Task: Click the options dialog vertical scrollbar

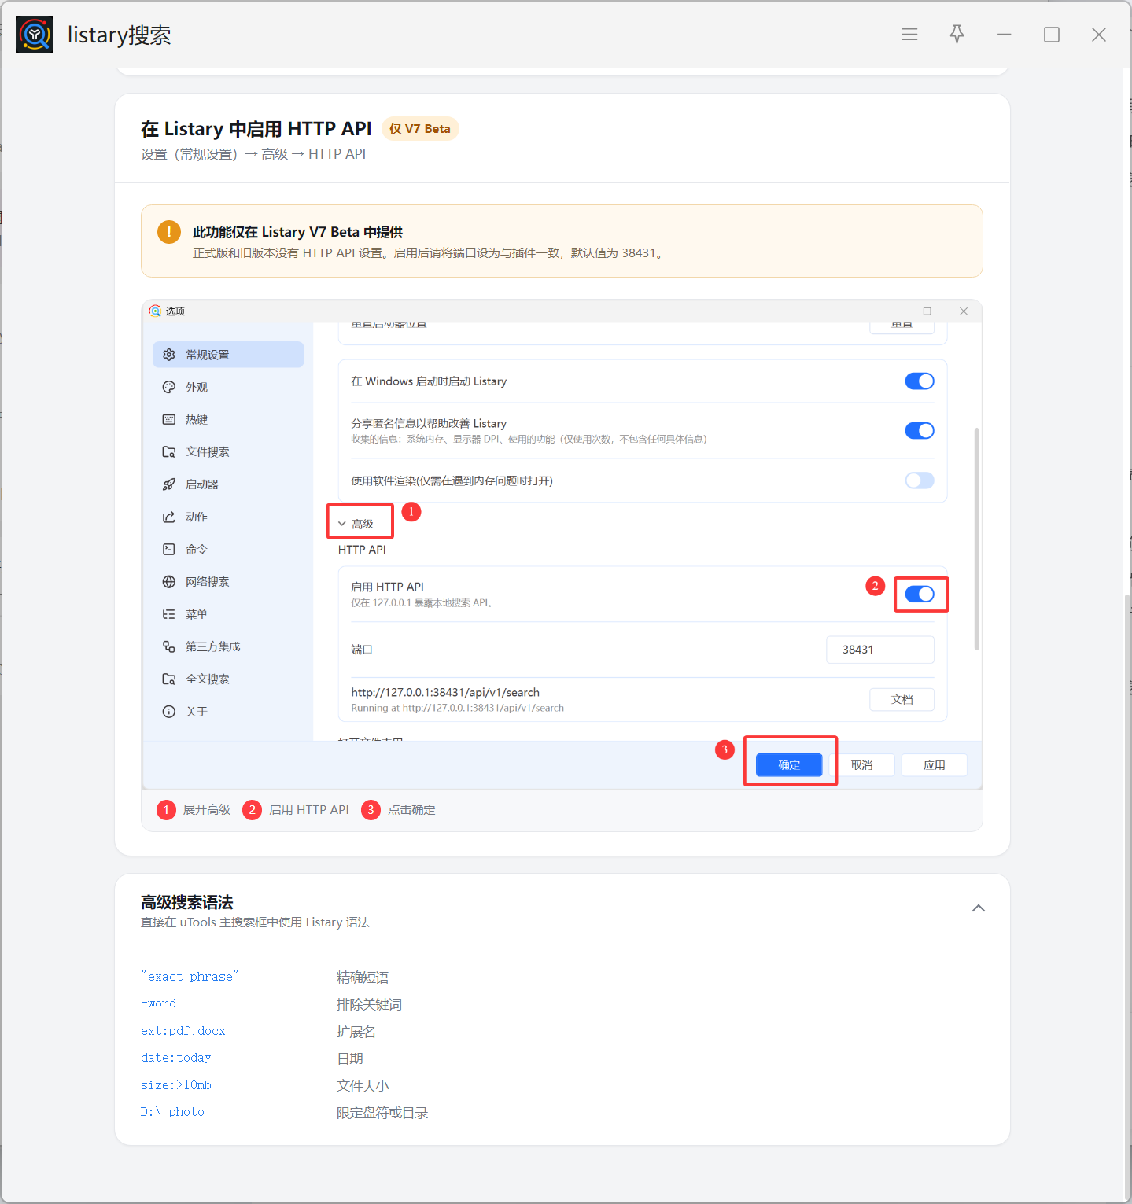Action: coord(977,539)
